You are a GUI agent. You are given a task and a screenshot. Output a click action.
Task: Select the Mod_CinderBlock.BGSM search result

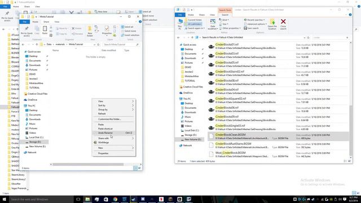[x=278, y=155]
